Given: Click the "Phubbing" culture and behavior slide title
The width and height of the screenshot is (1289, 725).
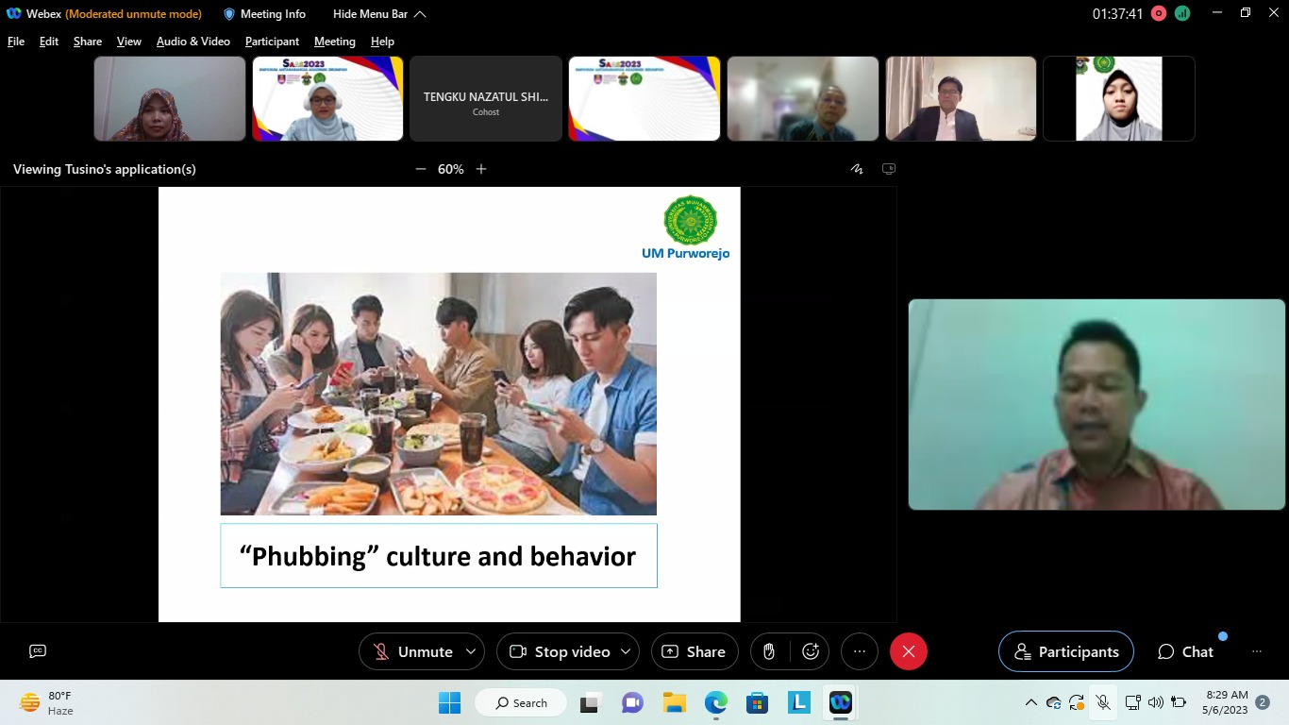Looking at the screenshot, I should tap(439, 556).
